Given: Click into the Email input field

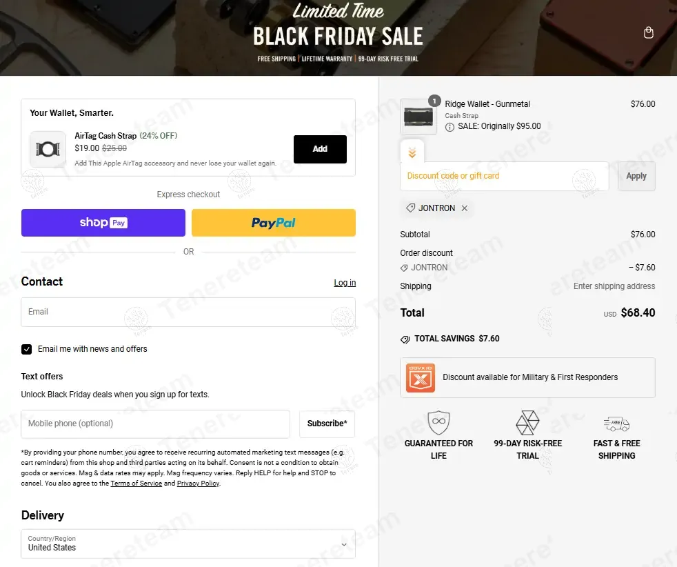Looking at the screenshot, I should pos(188,312).
